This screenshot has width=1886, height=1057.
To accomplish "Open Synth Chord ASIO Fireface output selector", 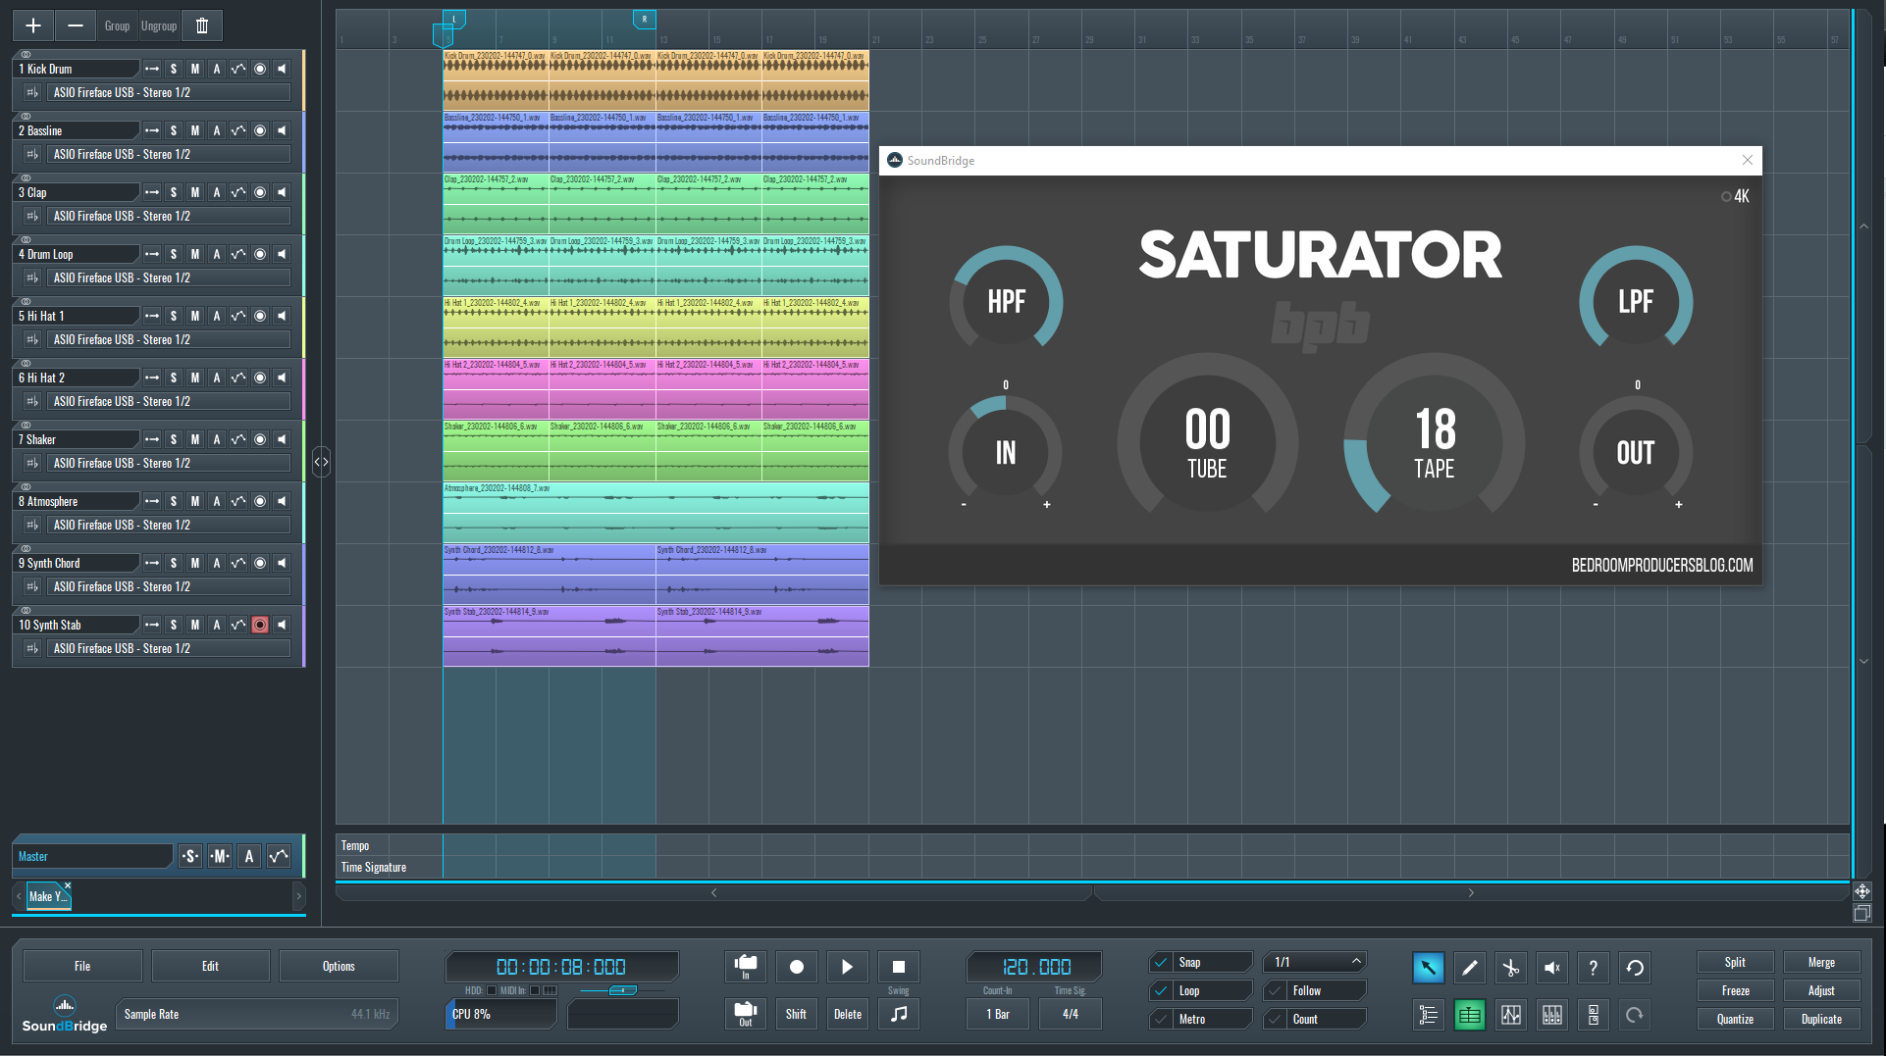I will click(169, 586).
